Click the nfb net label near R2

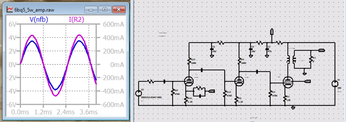click(x=321, y=51)
